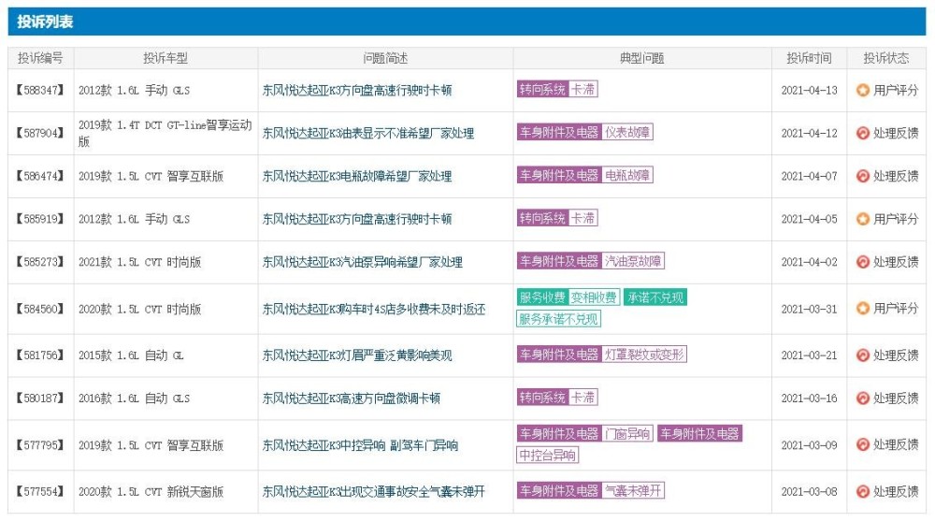Click complaint number 【587904】
This screenshot has height=522, width=935.
pos(39,133)
